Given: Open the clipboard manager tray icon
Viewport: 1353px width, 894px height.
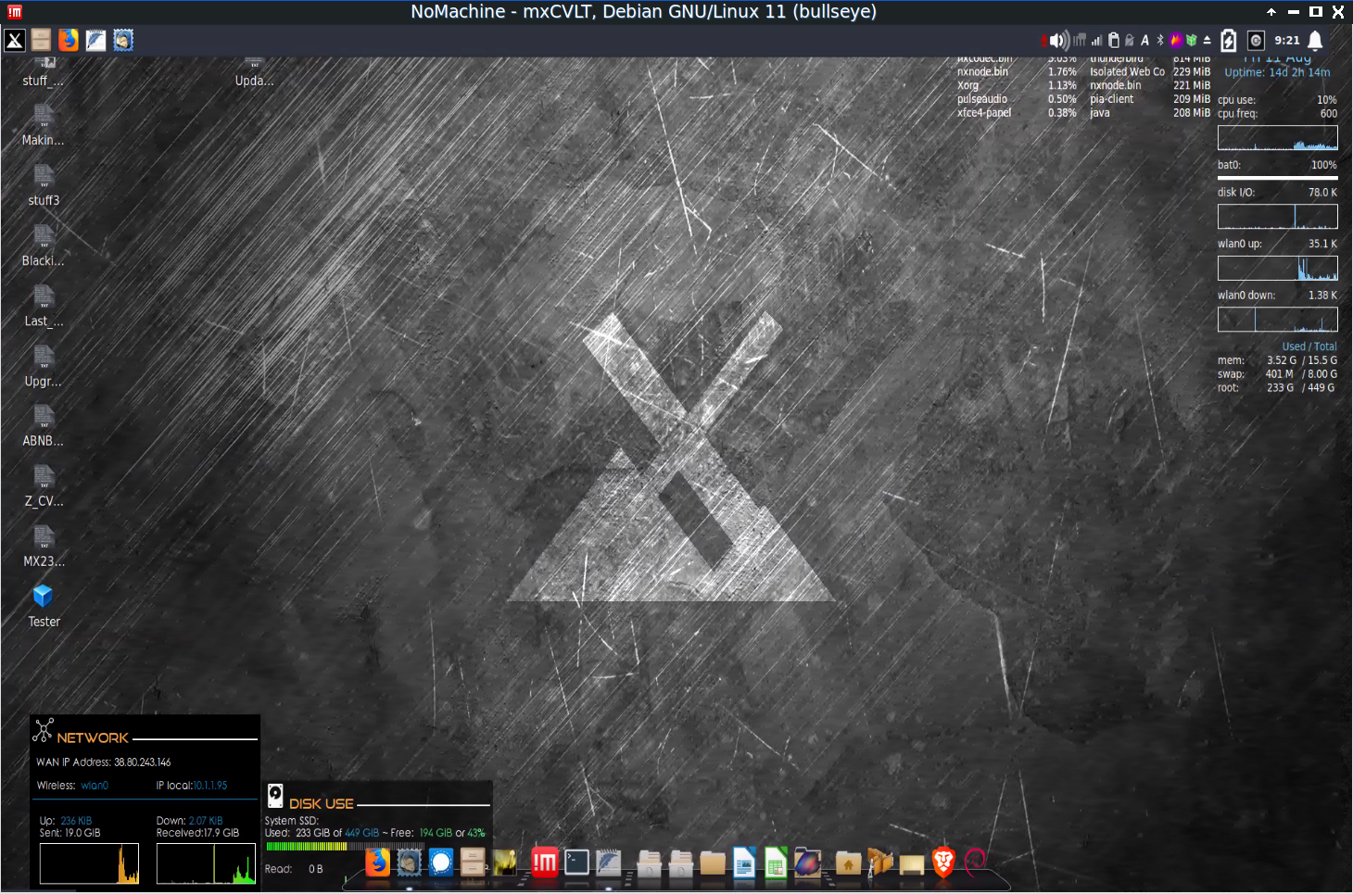Looking at the screenshot, I should (x=1114, y=40).
